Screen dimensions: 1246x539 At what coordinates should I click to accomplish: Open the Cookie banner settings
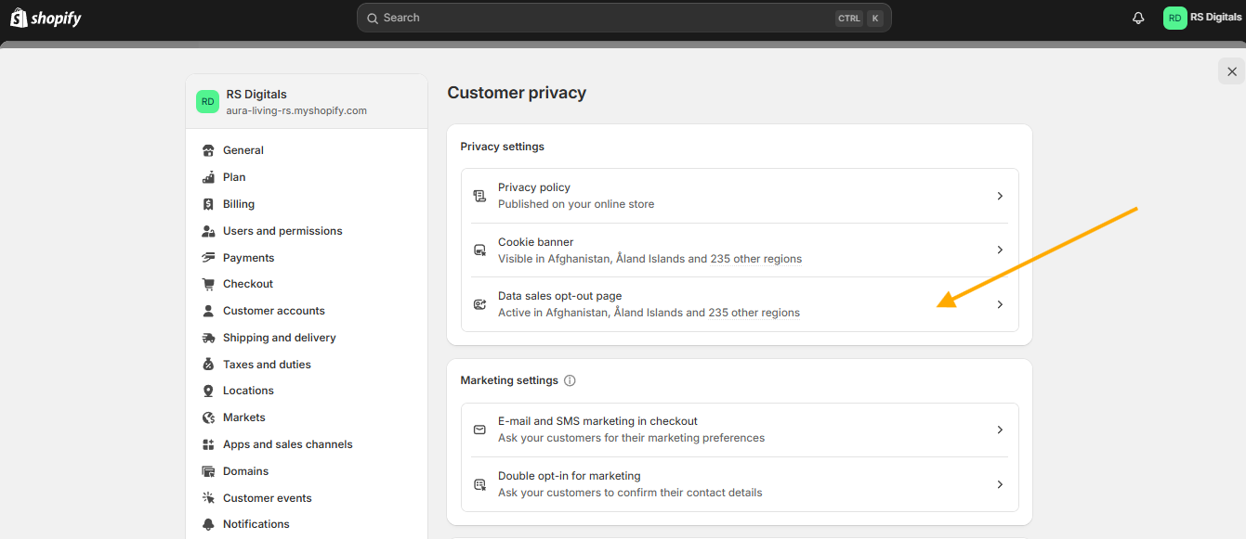[740, 250]
